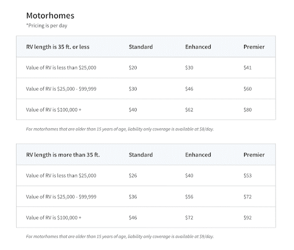The height and width of the screenshot is (250, 294).
Task: Click the $53 Premier price cell
Action: pos(247,176)
